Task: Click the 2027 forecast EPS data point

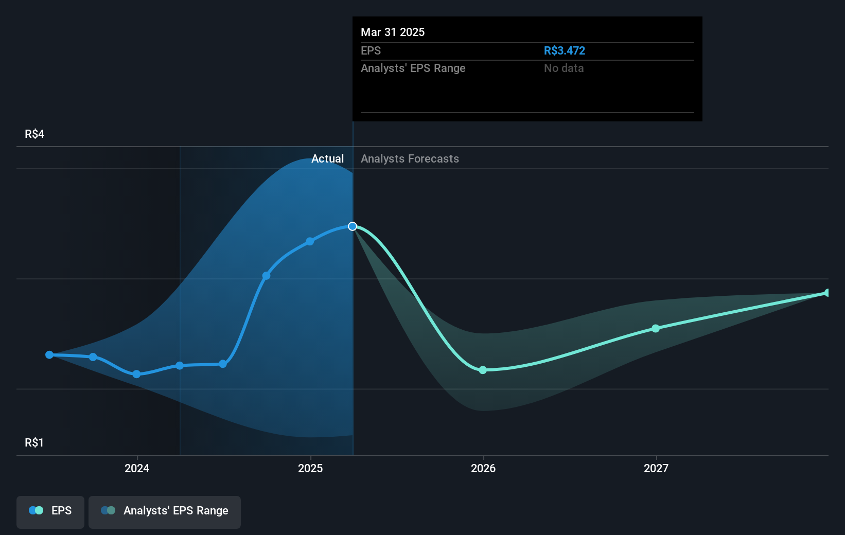Action: tap(656, 328)
